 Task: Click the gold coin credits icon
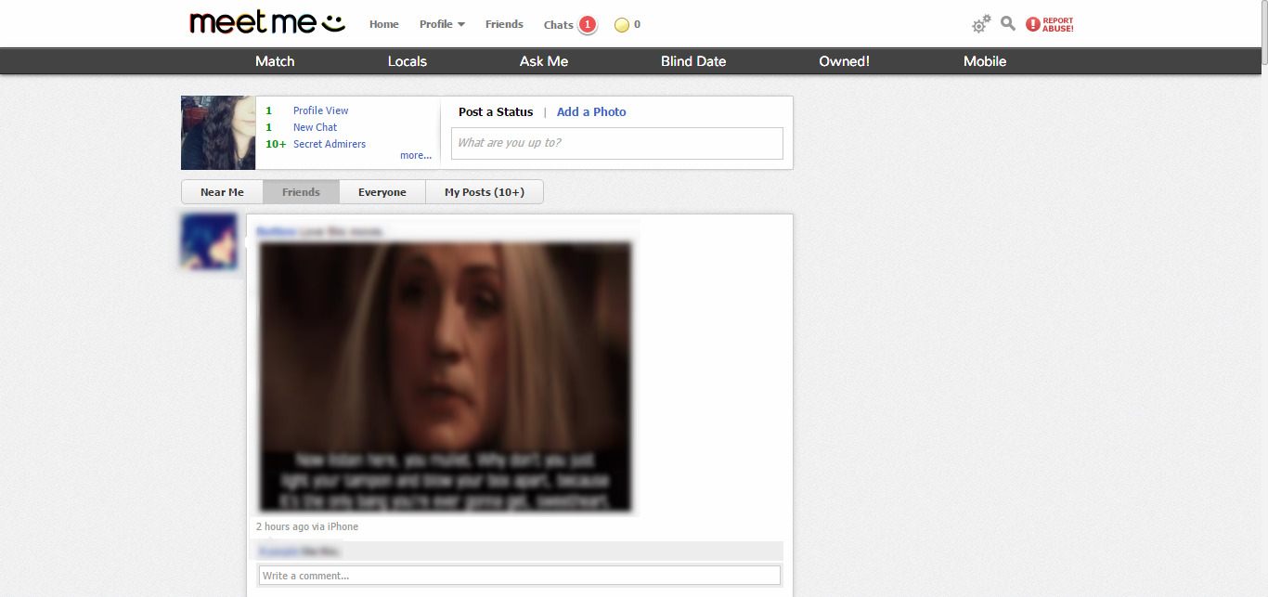click(622, 25)
